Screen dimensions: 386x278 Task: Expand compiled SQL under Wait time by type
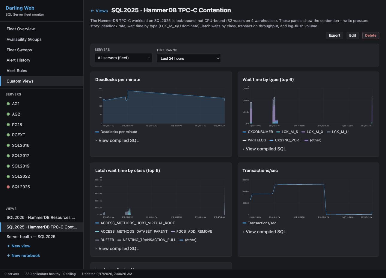coord(264,149)
